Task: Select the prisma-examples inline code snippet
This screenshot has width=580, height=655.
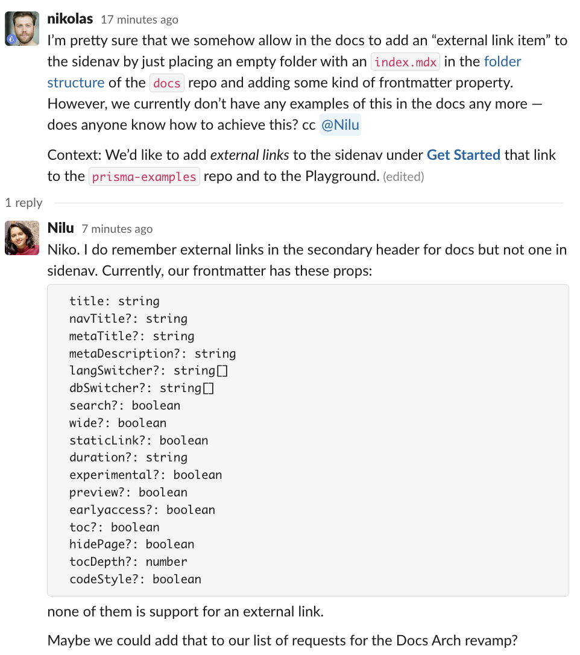Action: tap(144, 176)
